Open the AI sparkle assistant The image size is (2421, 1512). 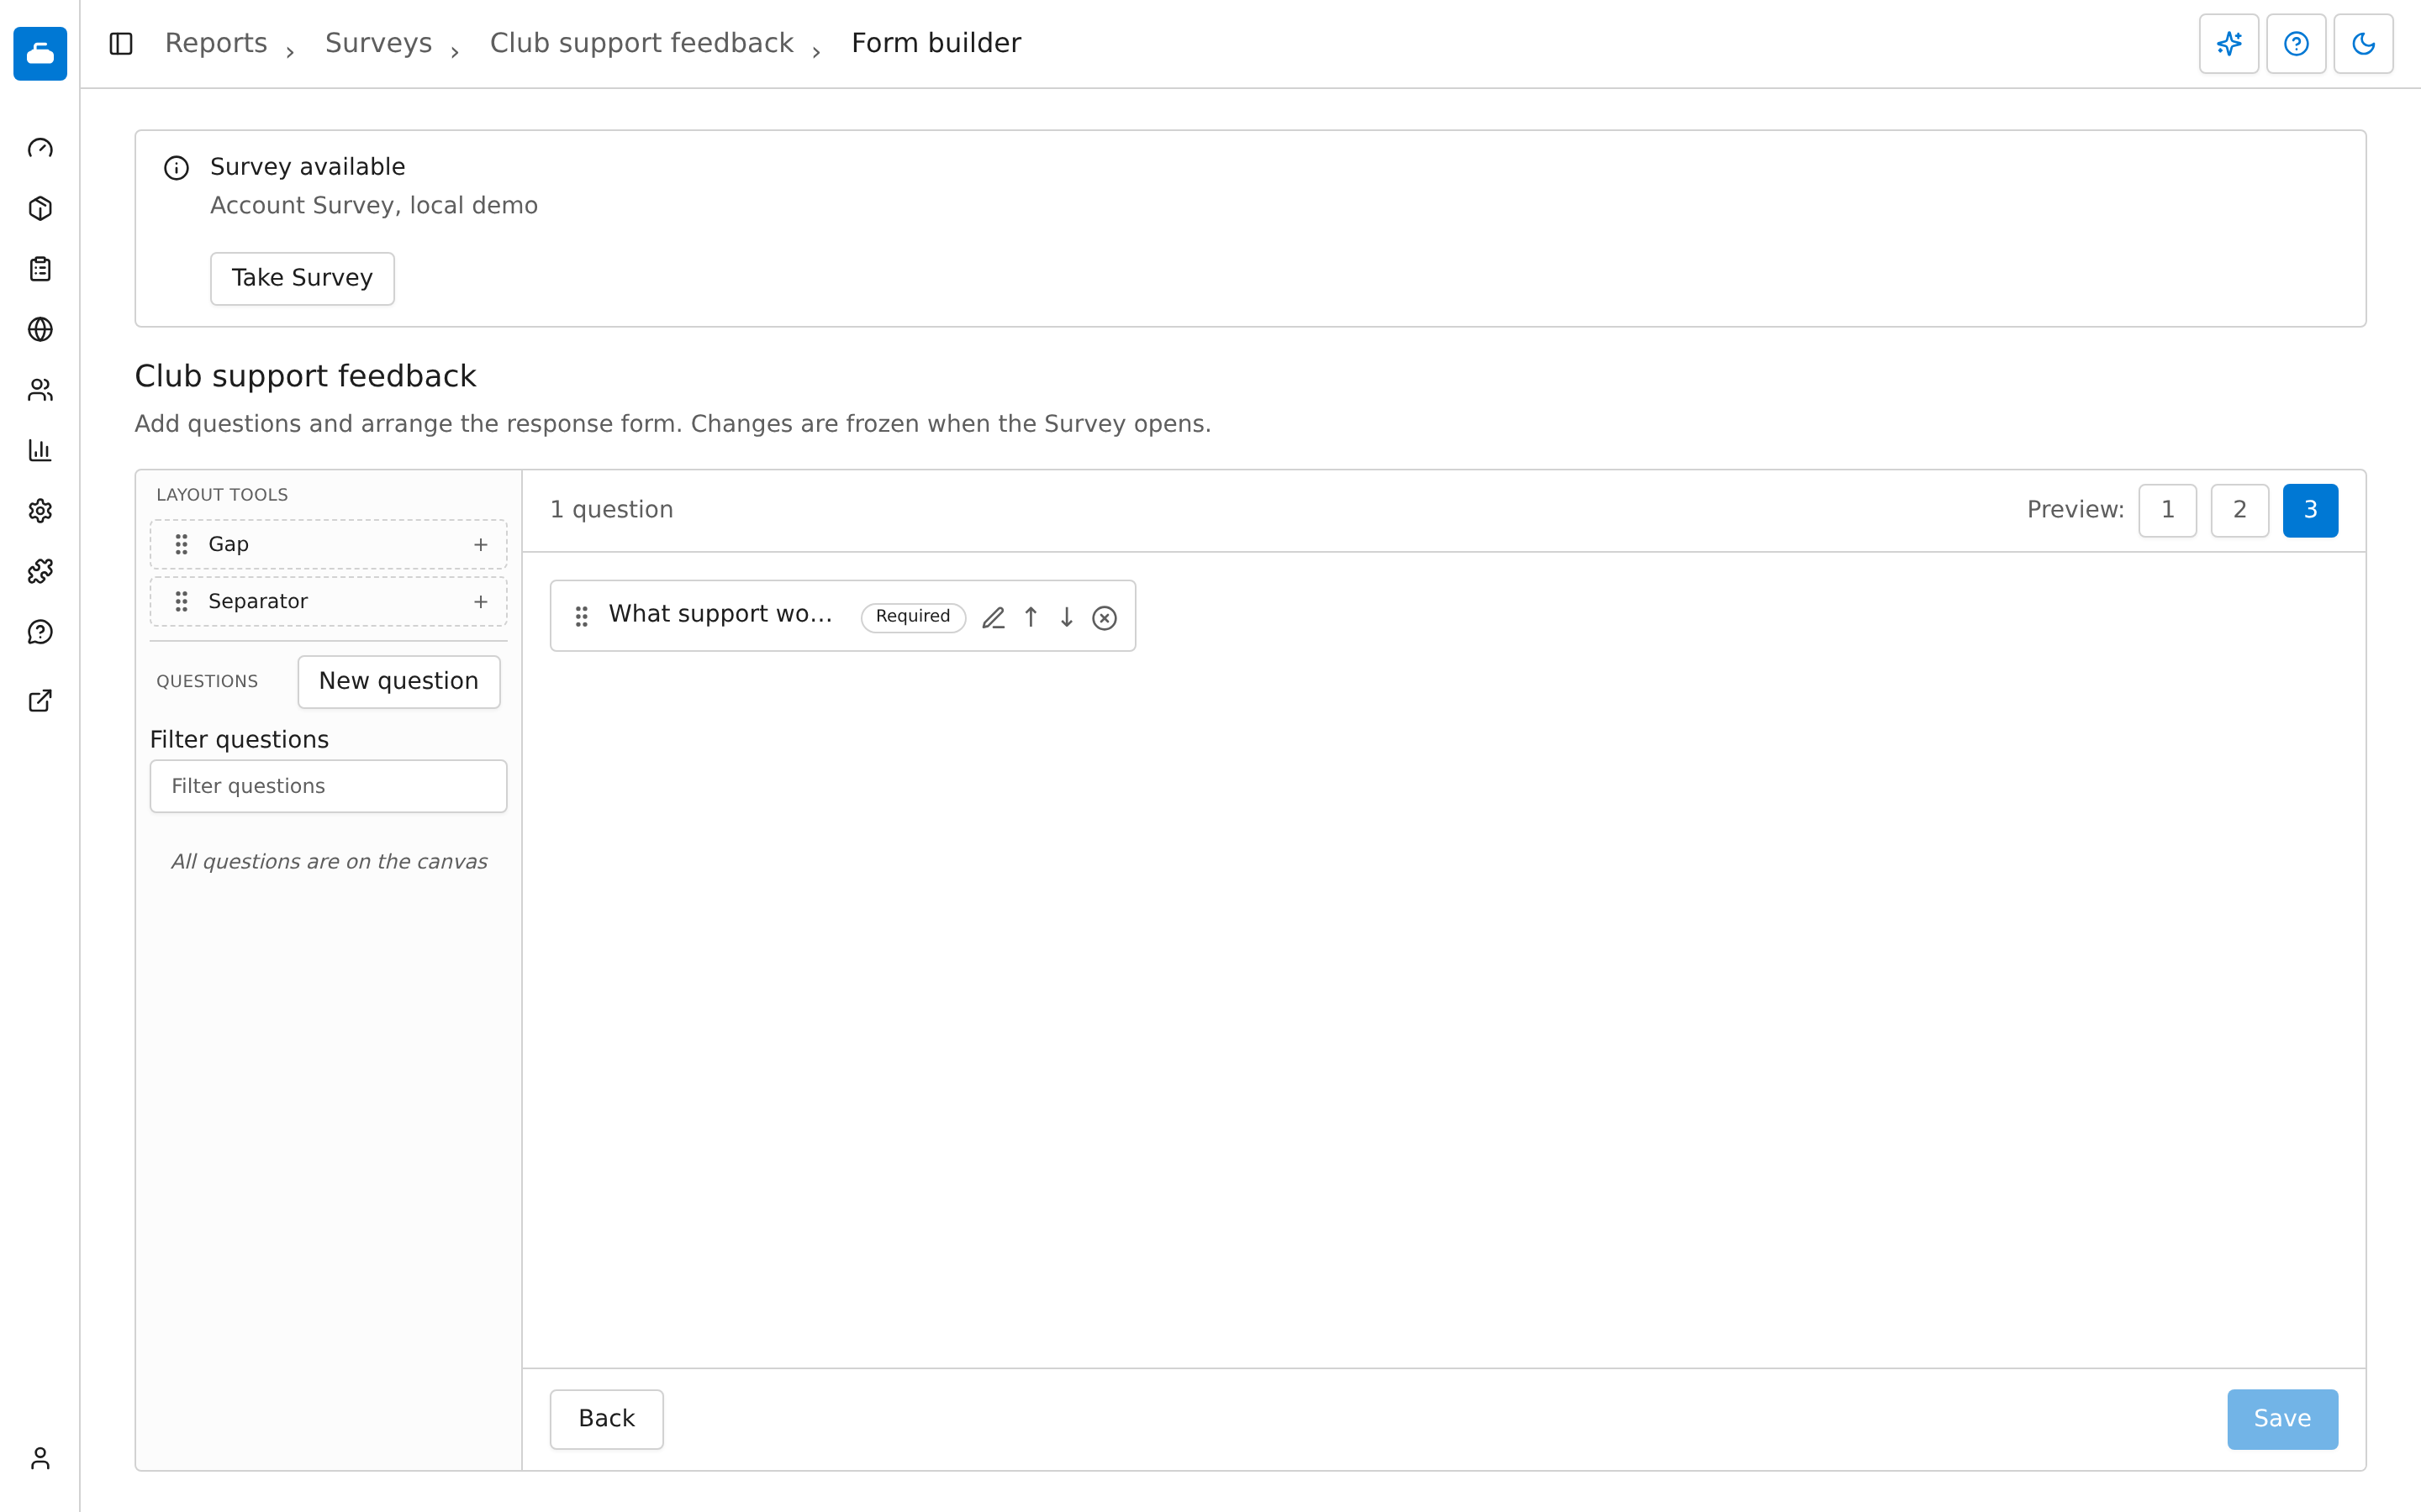(x=2229, y=44)
